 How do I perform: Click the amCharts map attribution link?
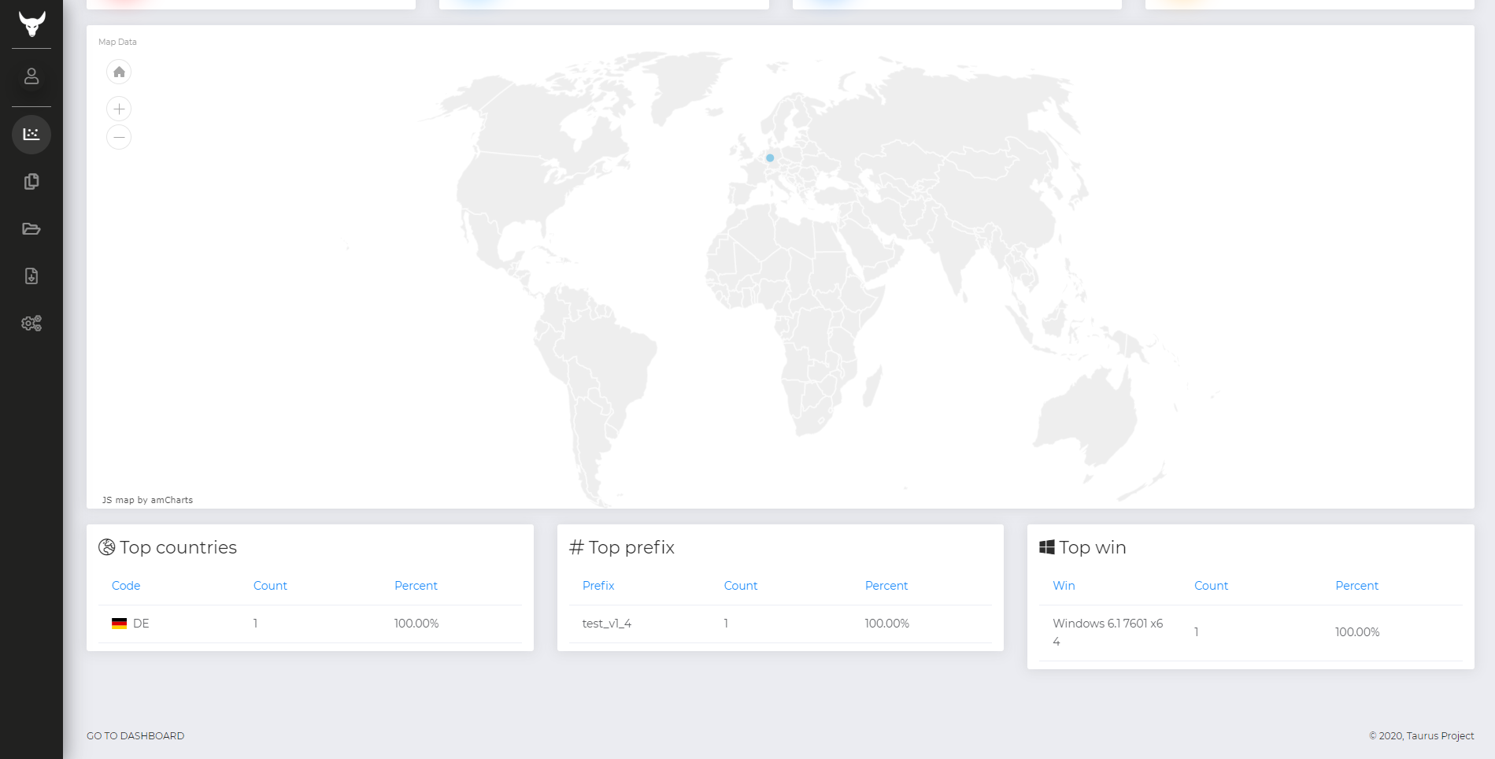(147, 500)
